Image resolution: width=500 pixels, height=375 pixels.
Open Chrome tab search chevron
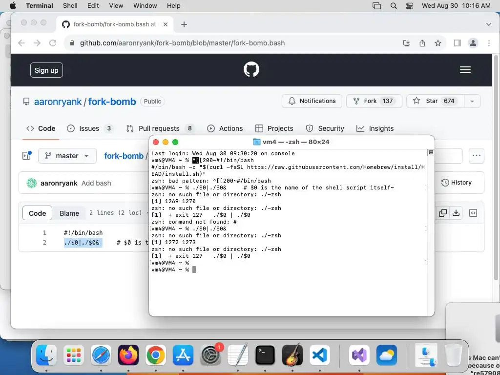pyautogui.click(x=488, y=24)
